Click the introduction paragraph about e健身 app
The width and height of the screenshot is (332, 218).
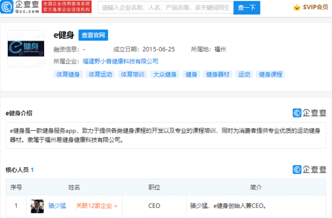point(165,135)
